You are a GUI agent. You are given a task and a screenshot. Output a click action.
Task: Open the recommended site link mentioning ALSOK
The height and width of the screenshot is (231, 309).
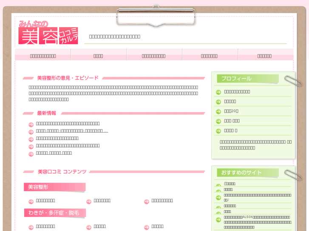pyautogui.click(x=258, y=222)
